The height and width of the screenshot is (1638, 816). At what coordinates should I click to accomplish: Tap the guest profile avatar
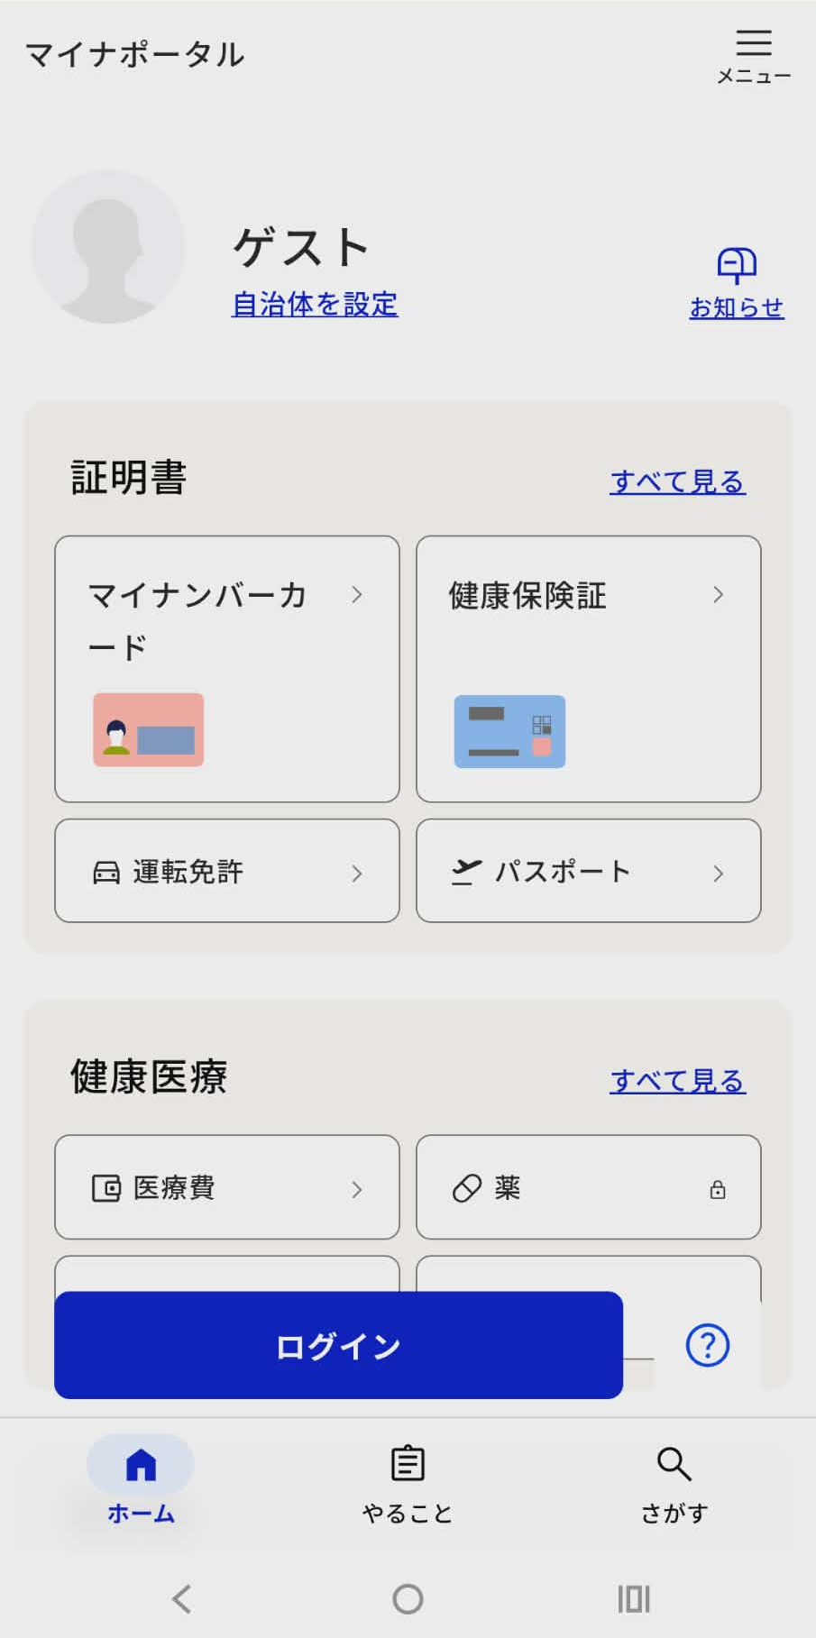(108, 247)
